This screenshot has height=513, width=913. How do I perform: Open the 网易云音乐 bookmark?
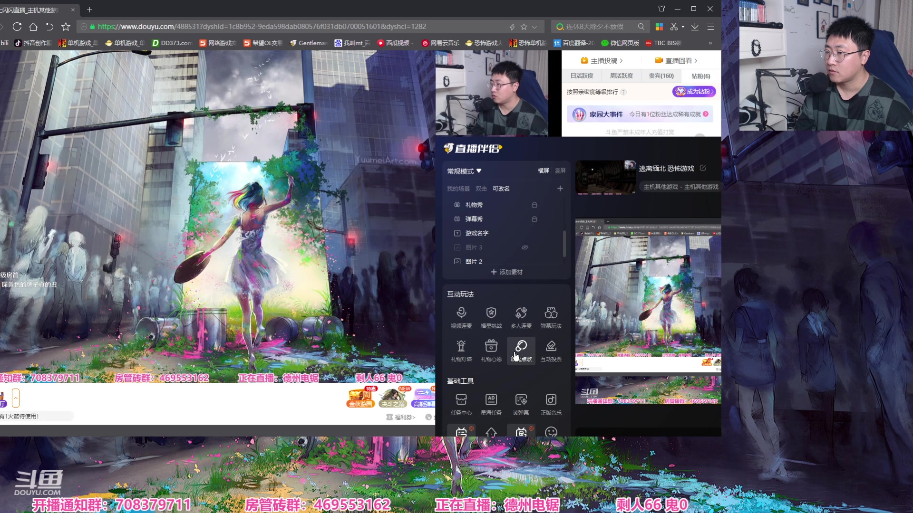440,43
